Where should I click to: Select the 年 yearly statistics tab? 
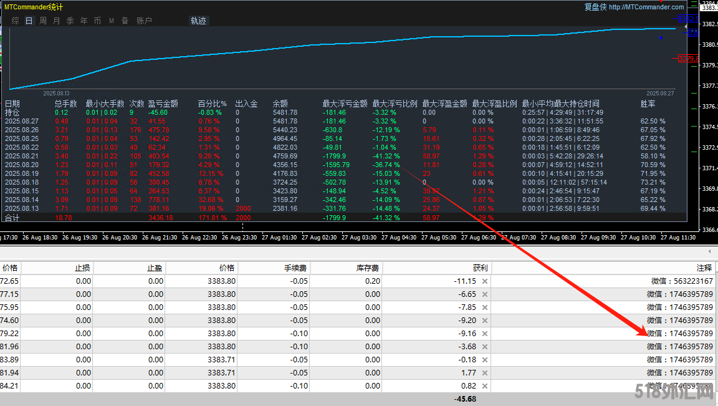coord(84,21)
